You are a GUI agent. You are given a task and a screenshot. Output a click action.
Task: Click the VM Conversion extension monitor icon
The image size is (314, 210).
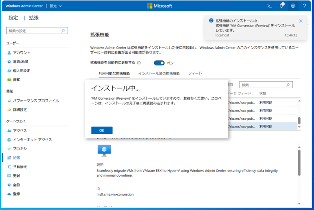tap(104, 151)
